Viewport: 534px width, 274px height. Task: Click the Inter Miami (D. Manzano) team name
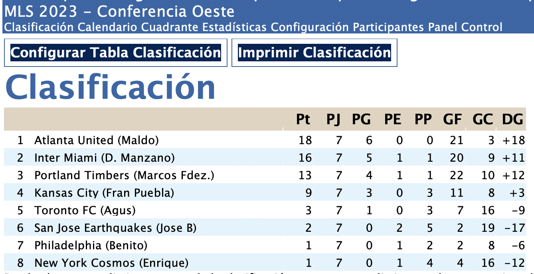pyautogui.click(x=105, y=158)
